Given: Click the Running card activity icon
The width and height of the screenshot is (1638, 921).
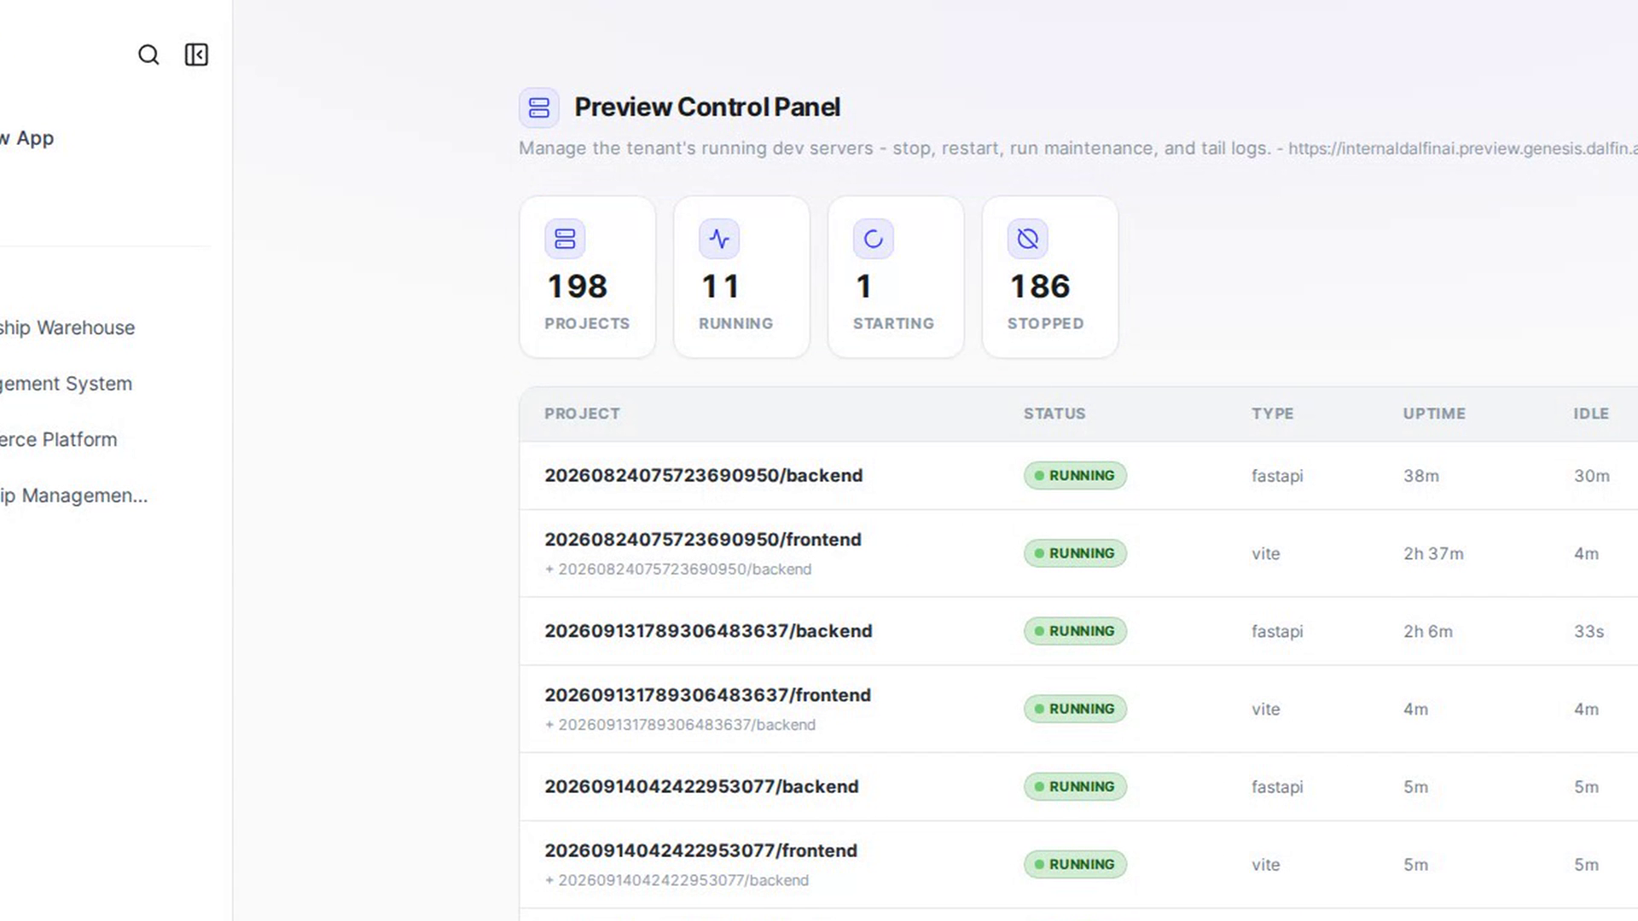Looking at the screenshot, I should pyautogui.click(x=719, y=239).
